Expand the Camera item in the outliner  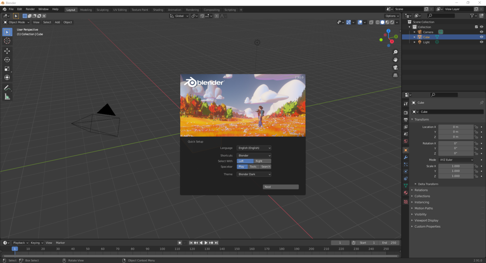click(414, 32)
